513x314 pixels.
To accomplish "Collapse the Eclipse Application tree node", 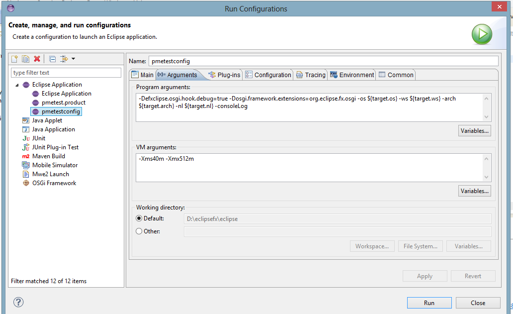I will point(17,85).
